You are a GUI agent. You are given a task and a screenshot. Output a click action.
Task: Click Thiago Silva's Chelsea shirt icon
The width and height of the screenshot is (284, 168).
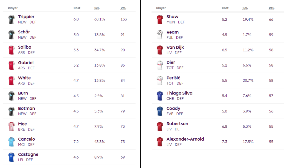pos(160,96)
